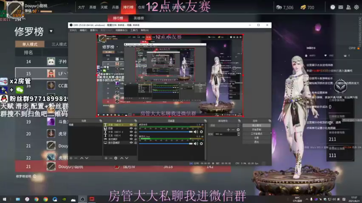Open desktop audio settings gear
The width and height of the screenshot is (362, 203).
(x=201, y=132)
